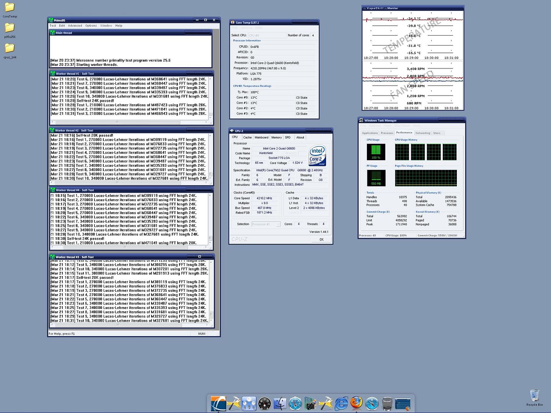Launch the Finder face icon in the dock

click(280, 403)
